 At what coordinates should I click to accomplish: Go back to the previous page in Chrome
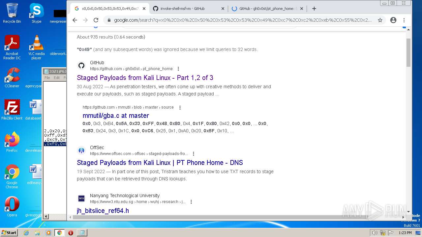point(75,20)
